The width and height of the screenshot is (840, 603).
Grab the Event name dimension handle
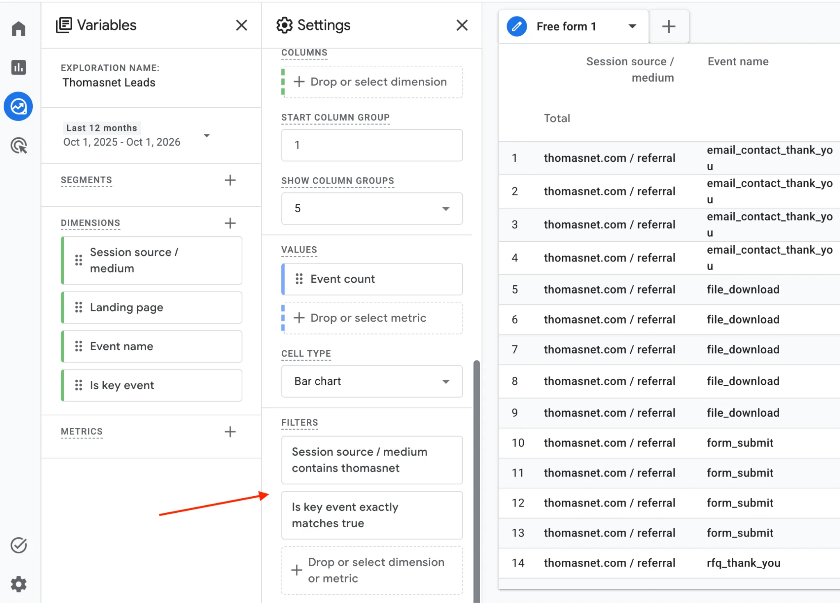coord(79,346)
